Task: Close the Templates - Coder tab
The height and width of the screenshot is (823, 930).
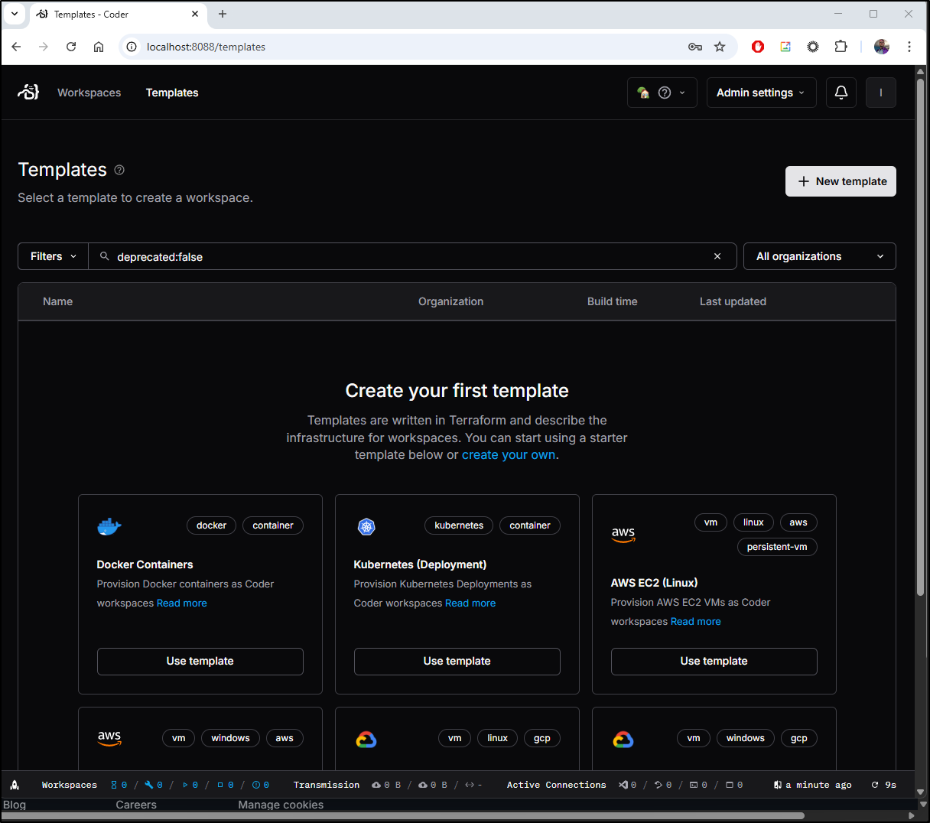Action: [195, 14]
